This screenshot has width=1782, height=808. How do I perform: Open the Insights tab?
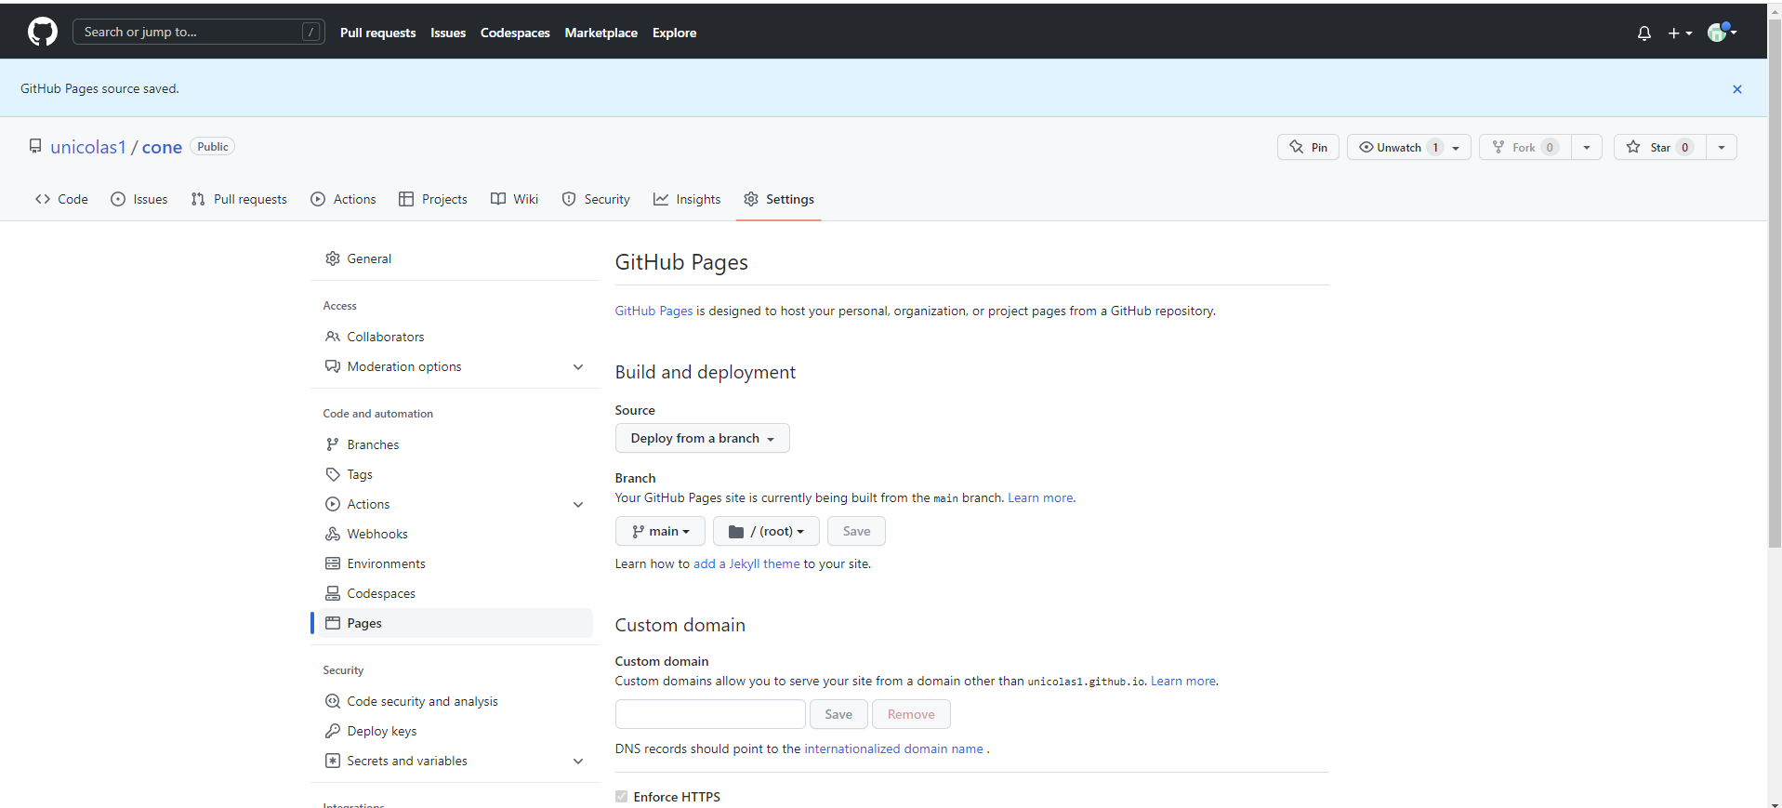(x=687, y=199)
